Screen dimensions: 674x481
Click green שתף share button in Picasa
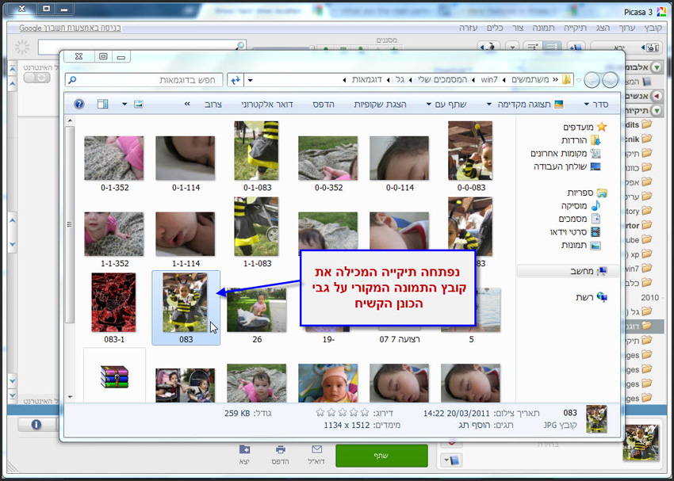pyautogui.click(x=381, y=456)
